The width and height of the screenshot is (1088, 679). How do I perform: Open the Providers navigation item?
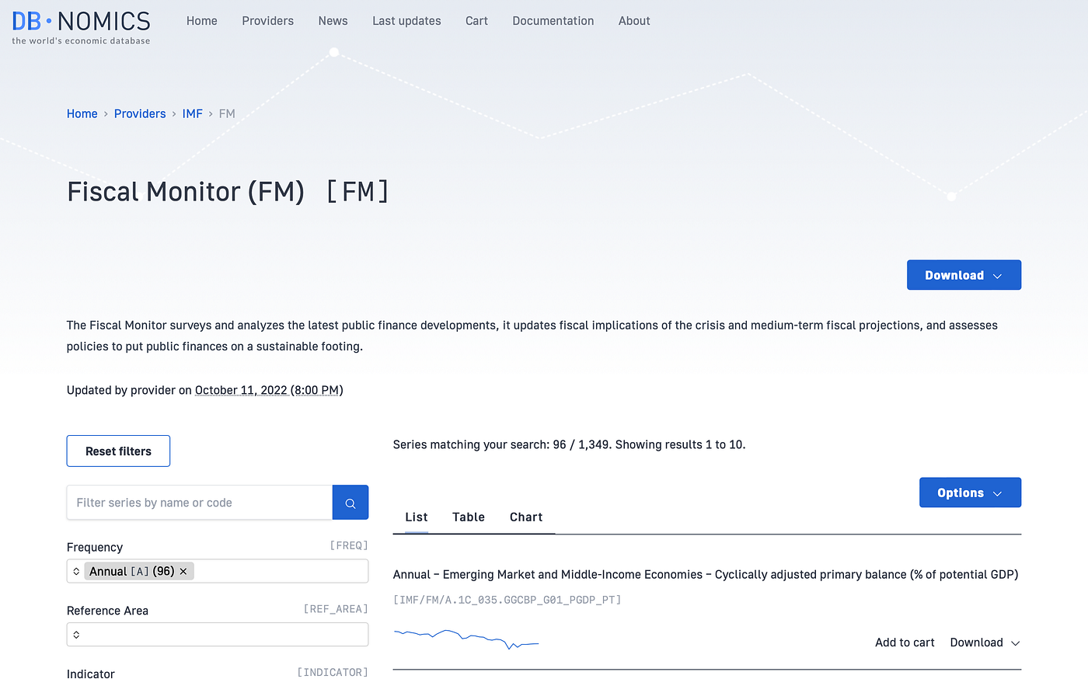pos(268,21)
